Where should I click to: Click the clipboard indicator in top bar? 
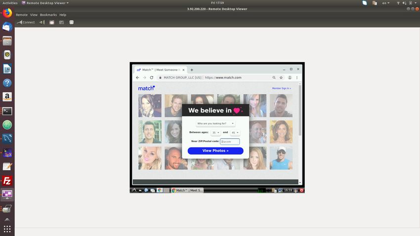tap(375, 3)
